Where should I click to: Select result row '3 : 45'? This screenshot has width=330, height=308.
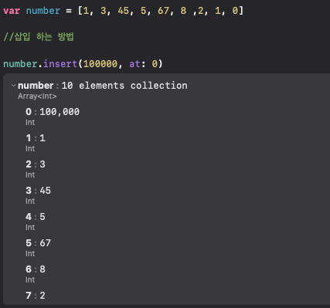[39, 191]
